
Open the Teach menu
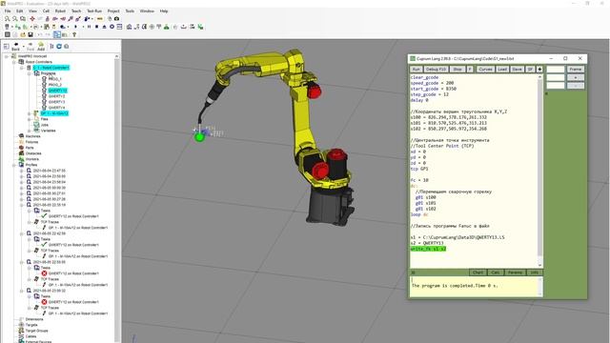[x=76, y=10]
